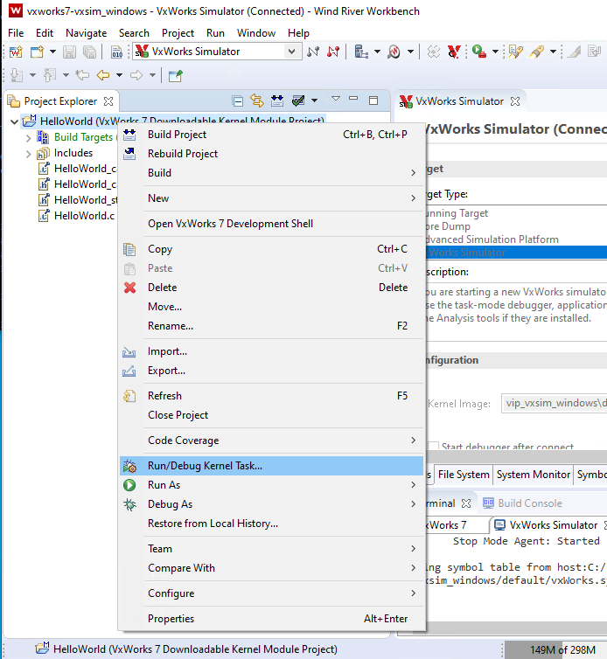Click the Delete red X icon
This screenshot has width=607, height=659.
[x=130, y=288]
